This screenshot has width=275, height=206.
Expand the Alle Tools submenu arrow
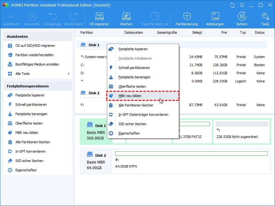click(69, 74)
